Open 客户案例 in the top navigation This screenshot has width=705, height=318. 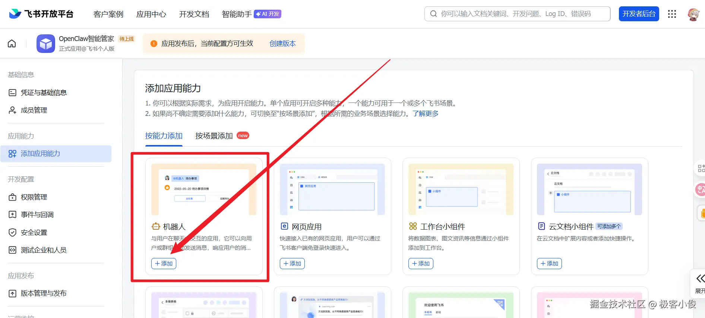point(108,14)
